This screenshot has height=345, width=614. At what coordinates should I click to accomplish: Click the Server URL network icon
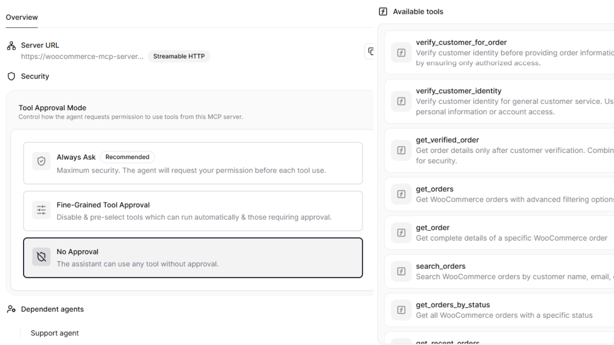coord(12,46)
